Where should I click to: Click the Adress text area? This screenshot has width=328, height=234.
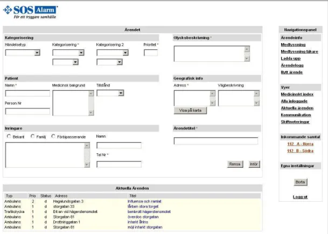pos(194,98)
